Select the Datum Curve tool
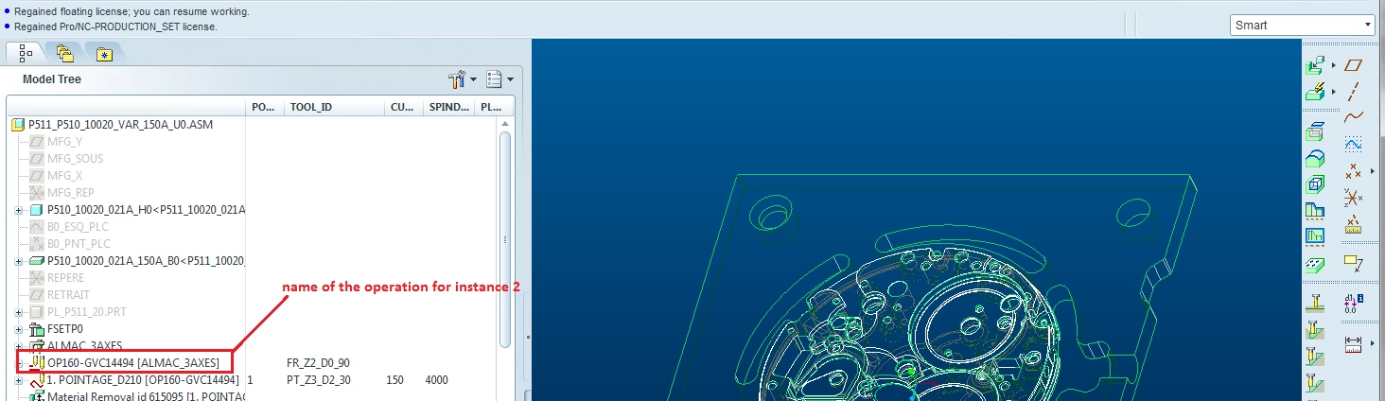Screen dimensions: 1385x401 (1353, 118)
